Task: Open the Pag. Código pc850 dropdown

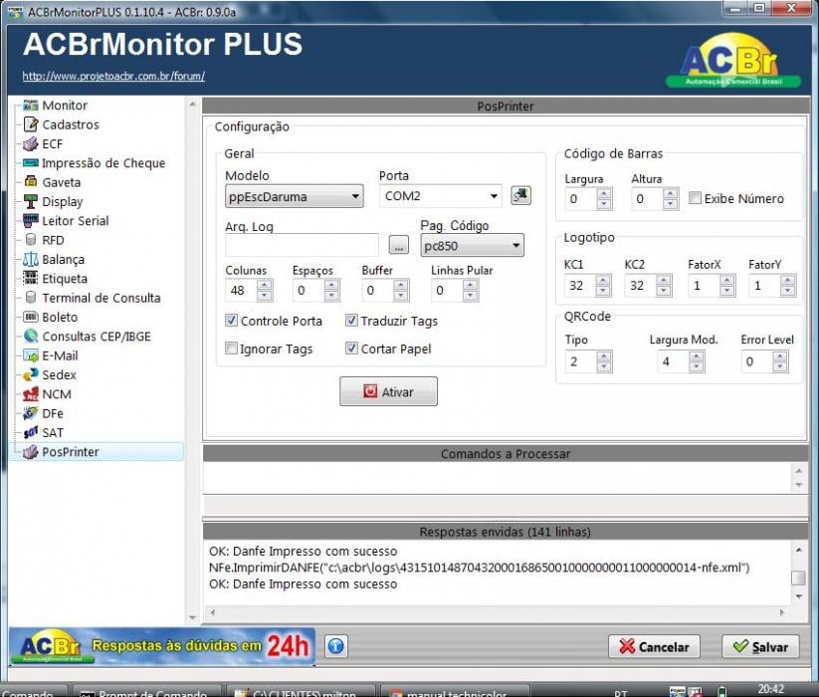Action: tap(472, 246)
